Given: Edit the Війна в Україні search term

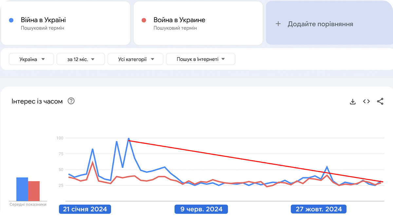Looking at the screenshot, I should pyautogui.click(x=43, y=20).
